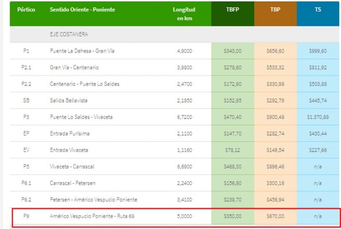Click the Longitud en km header
The width and height of the screenshot is (341, 229).
point(184,14)
